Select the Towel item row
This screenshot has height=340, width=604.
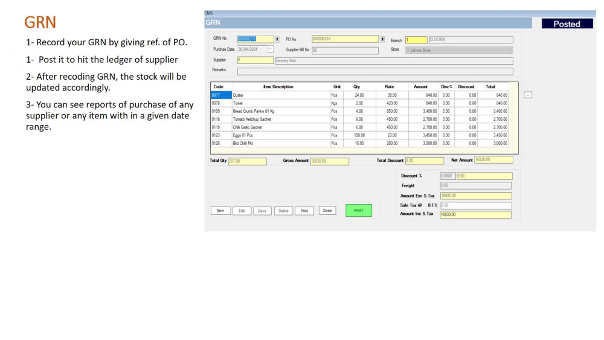point(360,103)
